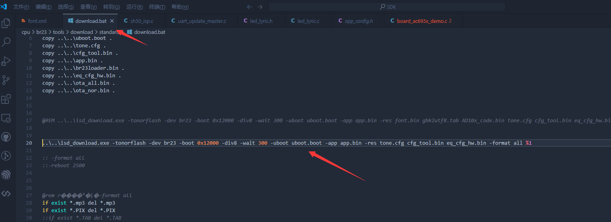Screen dimensions: 611x222
Task: Open the 转到(G) menu
Action: tap(111, 7)
